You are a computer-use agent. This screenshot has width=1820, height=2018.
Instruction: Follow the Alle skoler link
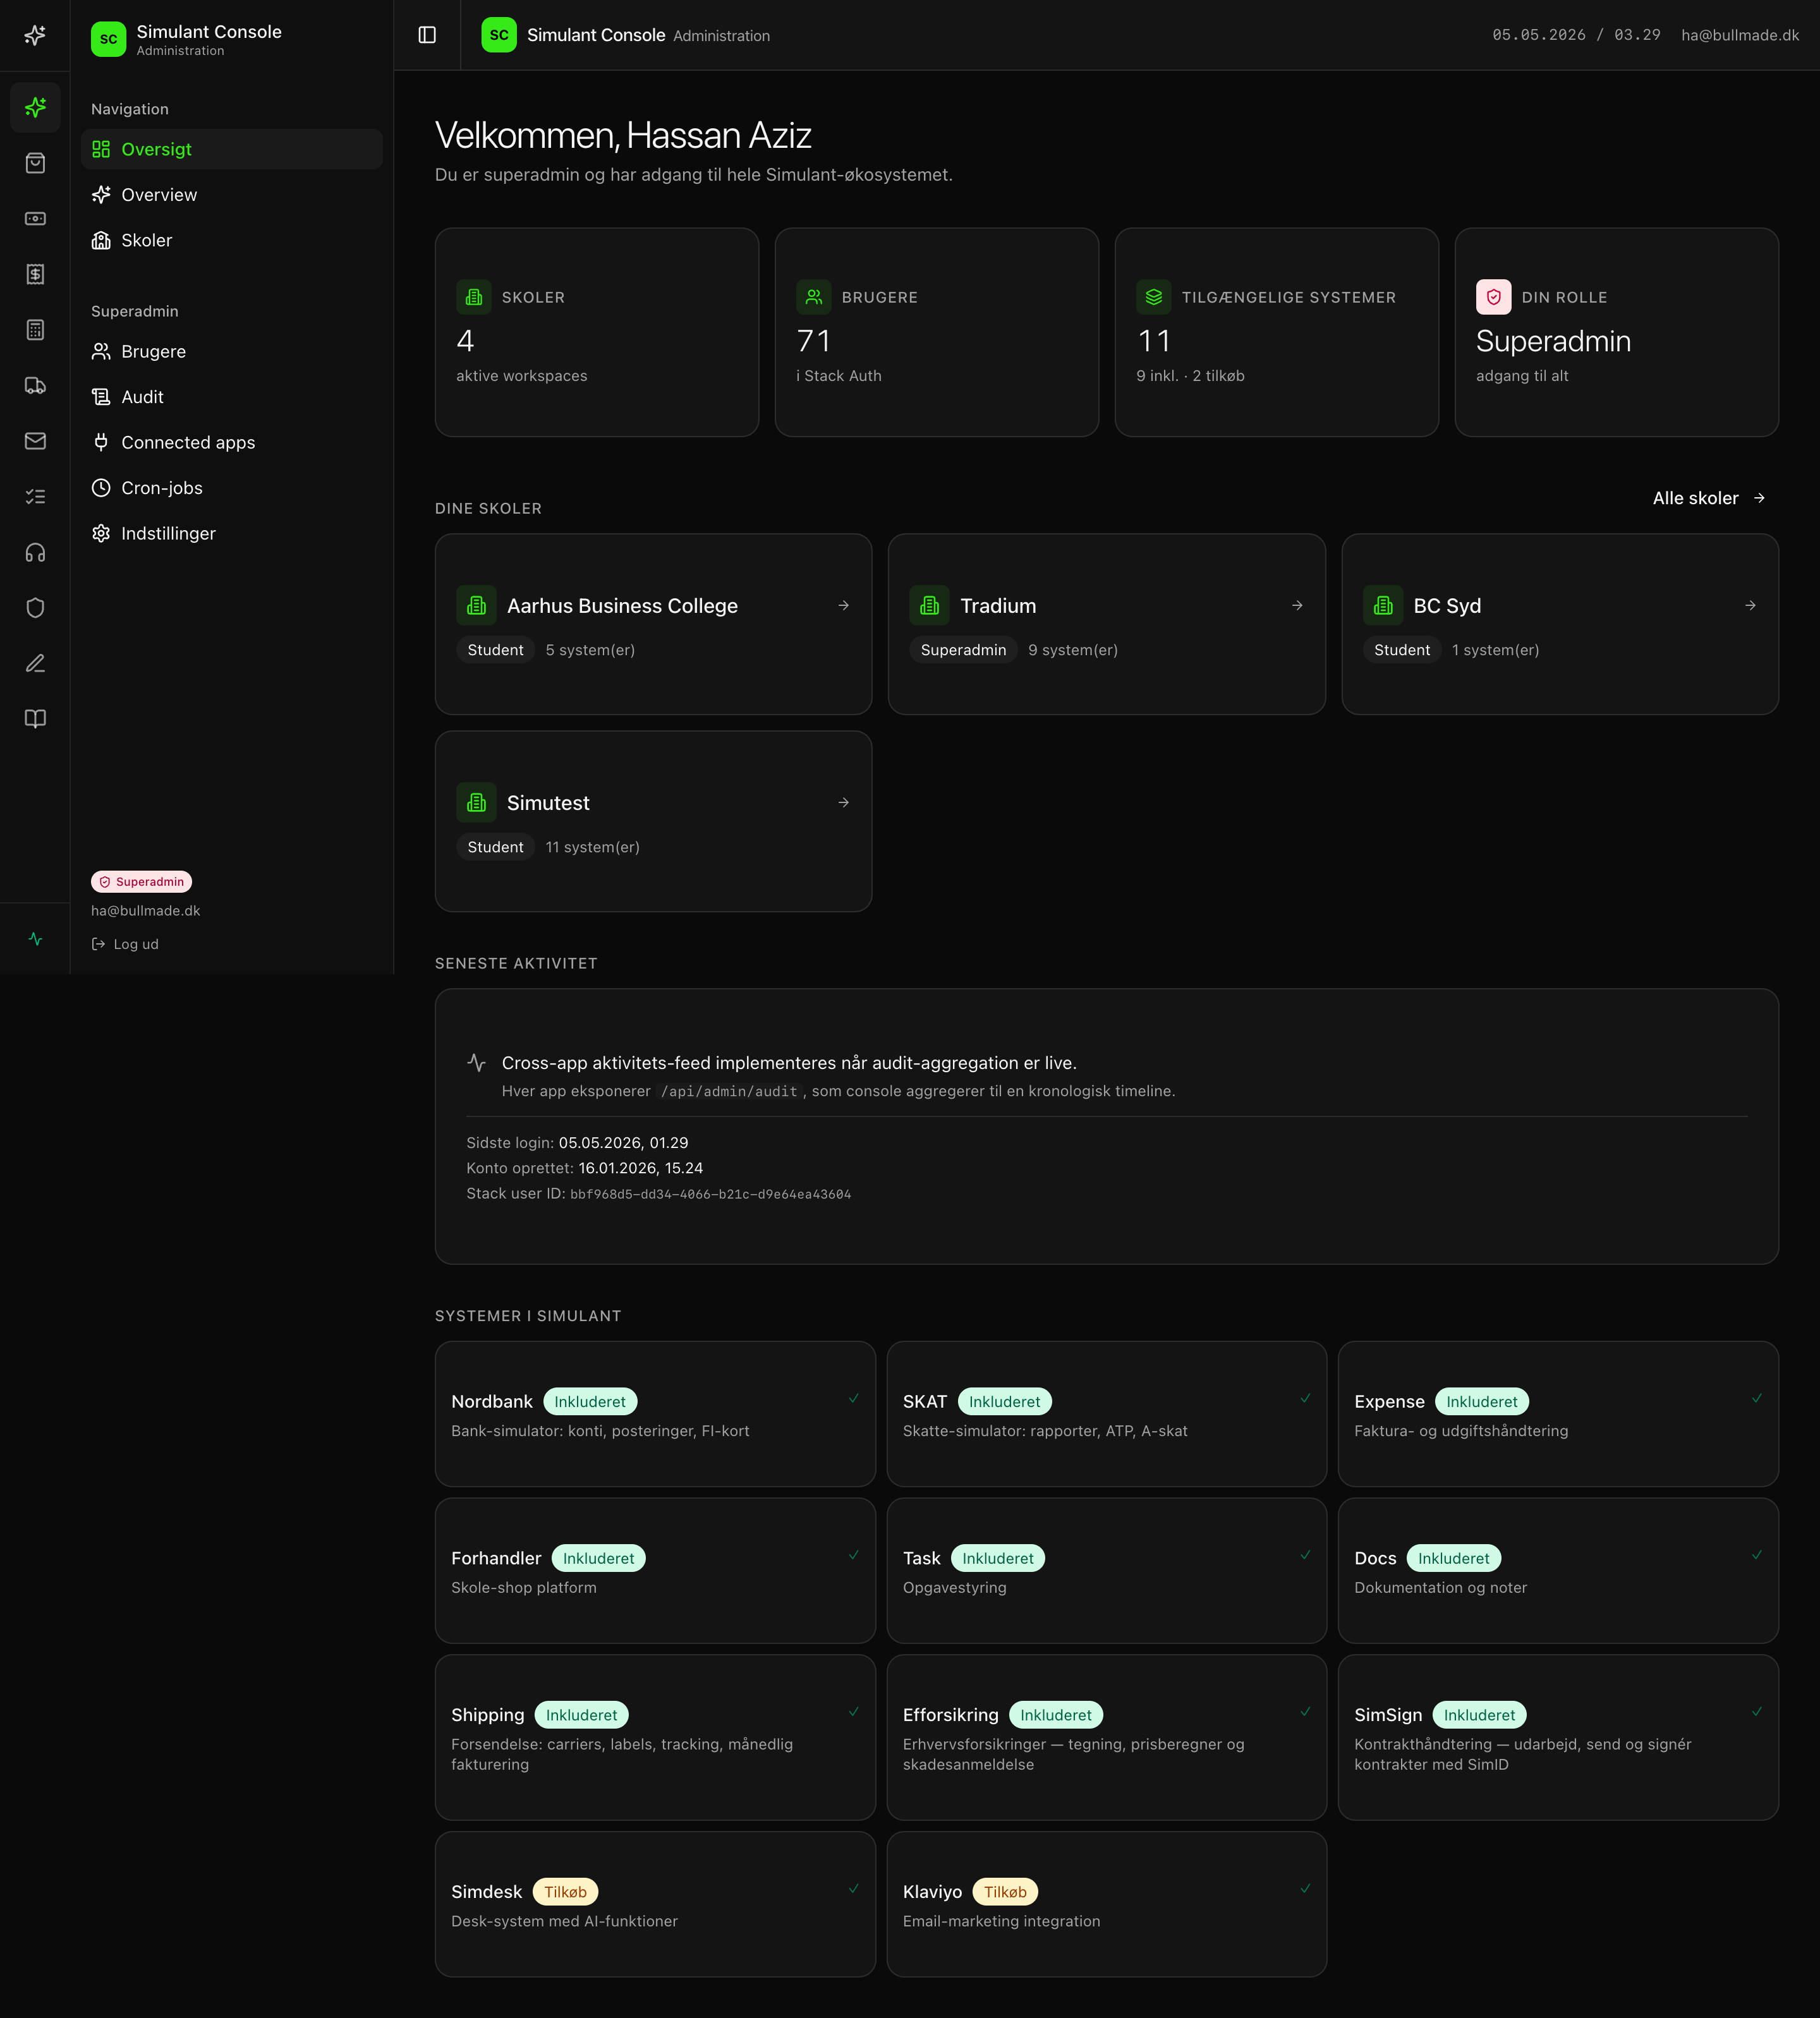click(x=1709, y=498)
